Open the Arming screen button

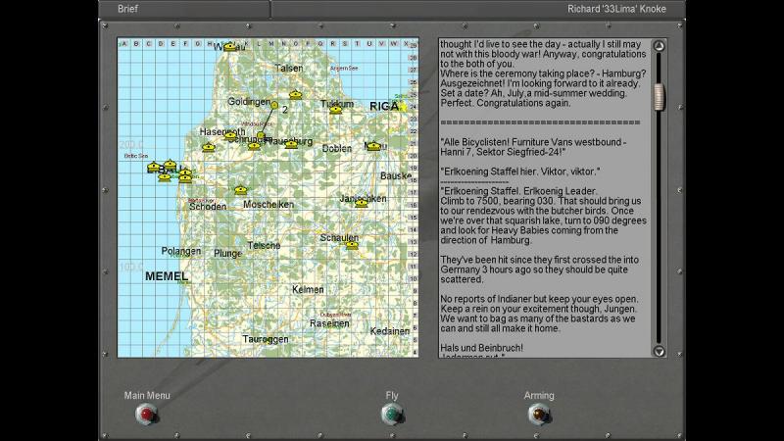click(538, 414)
